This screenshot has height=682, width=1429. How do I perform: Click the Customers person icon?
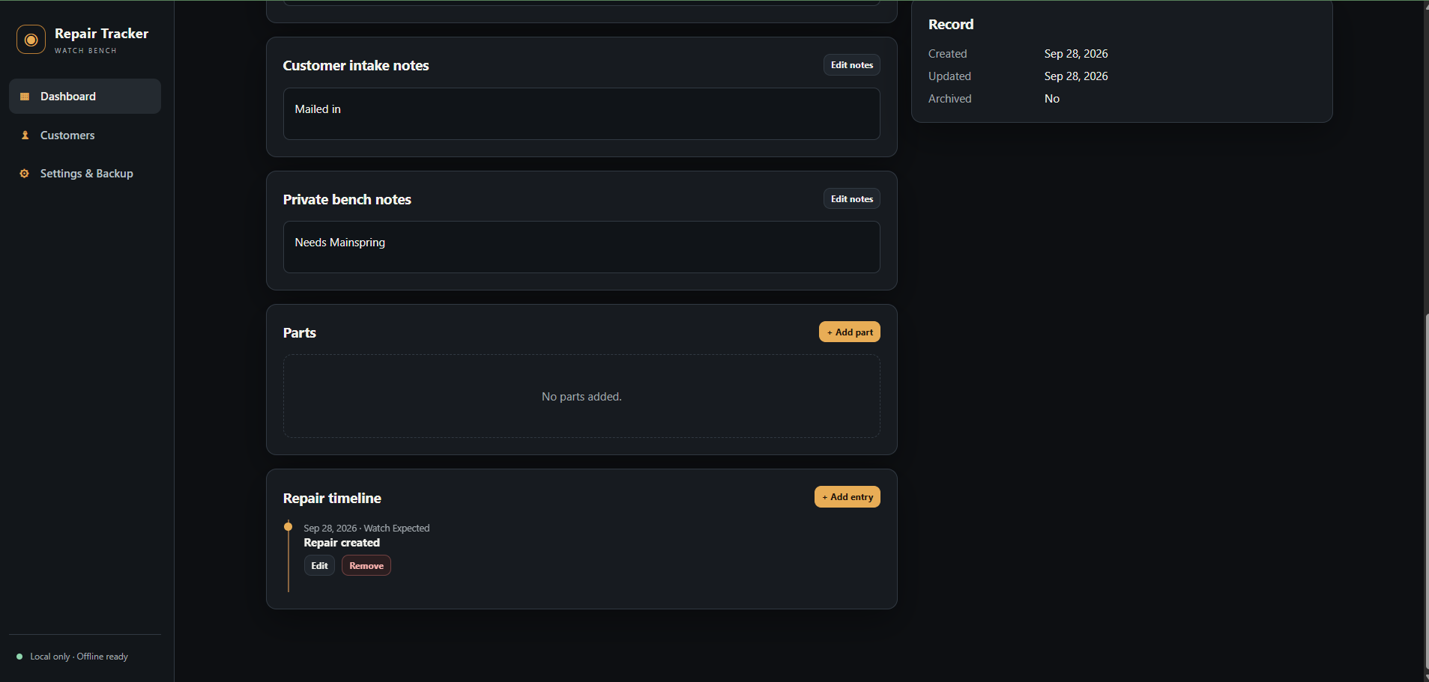pos(25,136)
